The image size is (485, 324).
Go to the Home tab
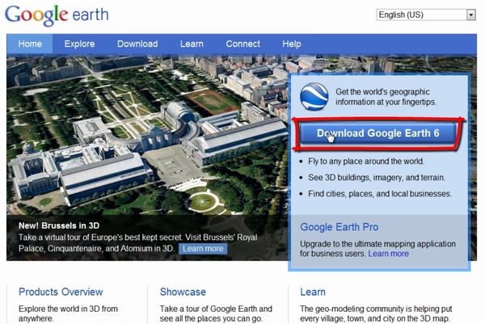pyautogui.click(x=30, y=44)
